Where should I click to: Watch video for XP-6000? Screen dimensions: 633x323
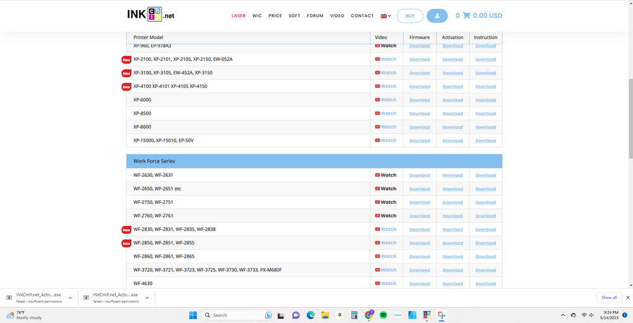(385, 99)
